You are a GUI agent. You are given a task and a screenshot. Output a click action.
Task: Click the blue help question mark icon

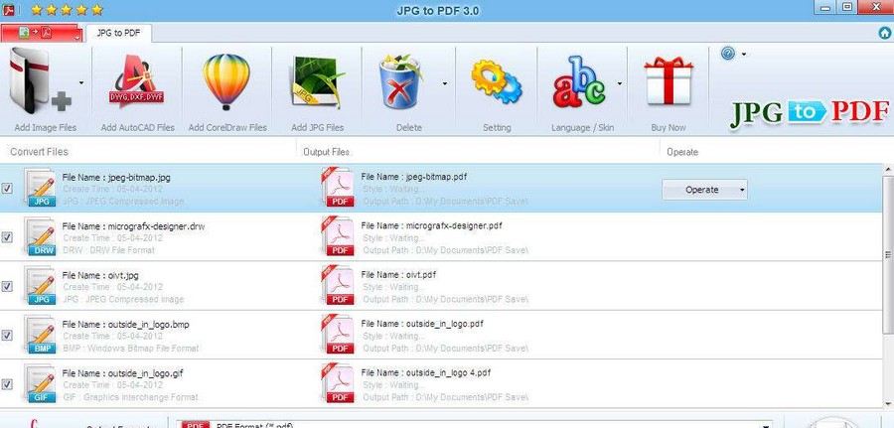pos(727,54)
